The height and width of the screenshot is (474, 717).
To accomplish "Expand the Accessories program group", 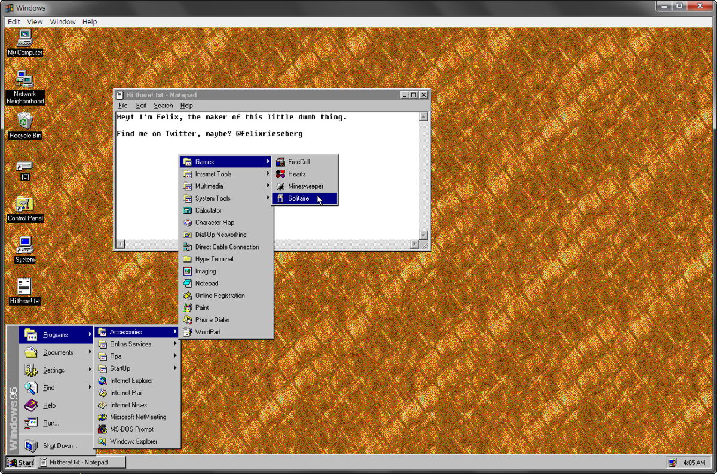I will click(x=137, y=332).
